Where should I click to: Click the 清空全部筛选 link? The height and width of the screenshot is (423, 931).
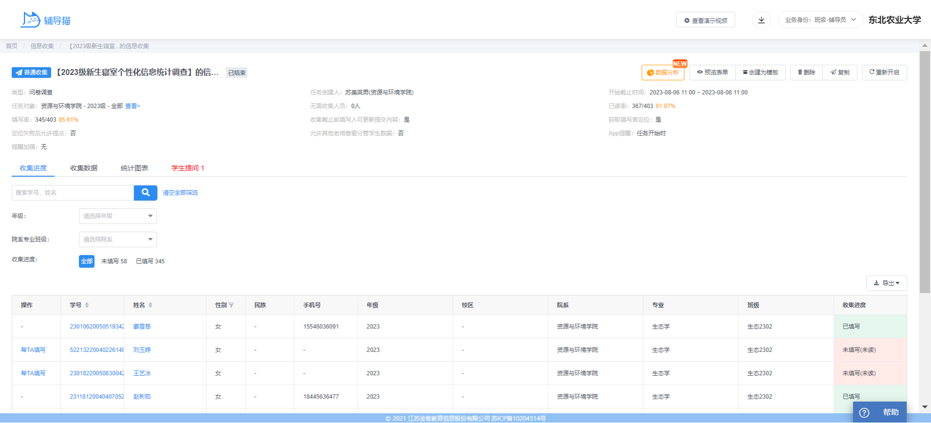[180, 193]
